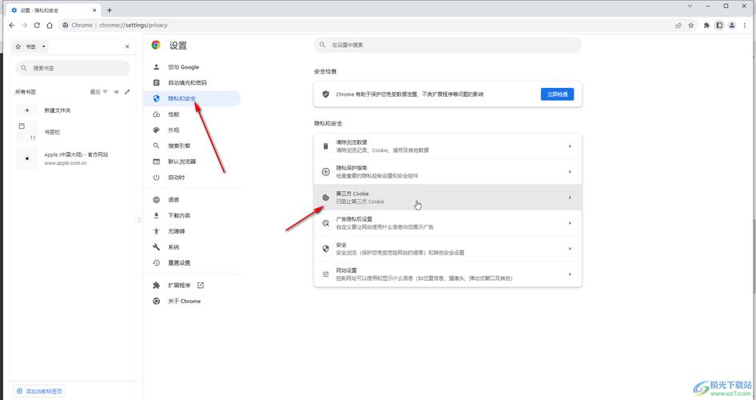Open 下载内容 settings section

pyautogui.click(x=192, y=215)
